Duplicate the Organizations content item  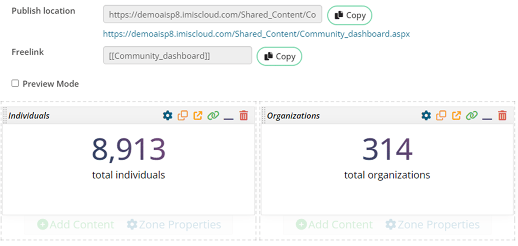pyautogui.click(x=441, y=115)
